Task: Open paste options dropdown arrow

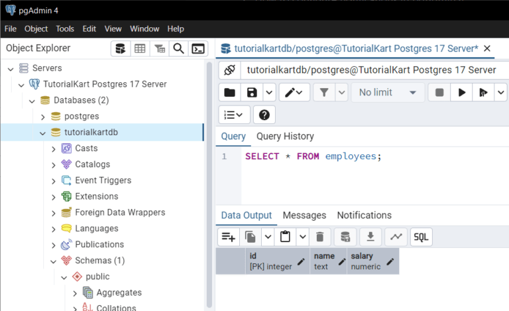Action: (302, 237)
